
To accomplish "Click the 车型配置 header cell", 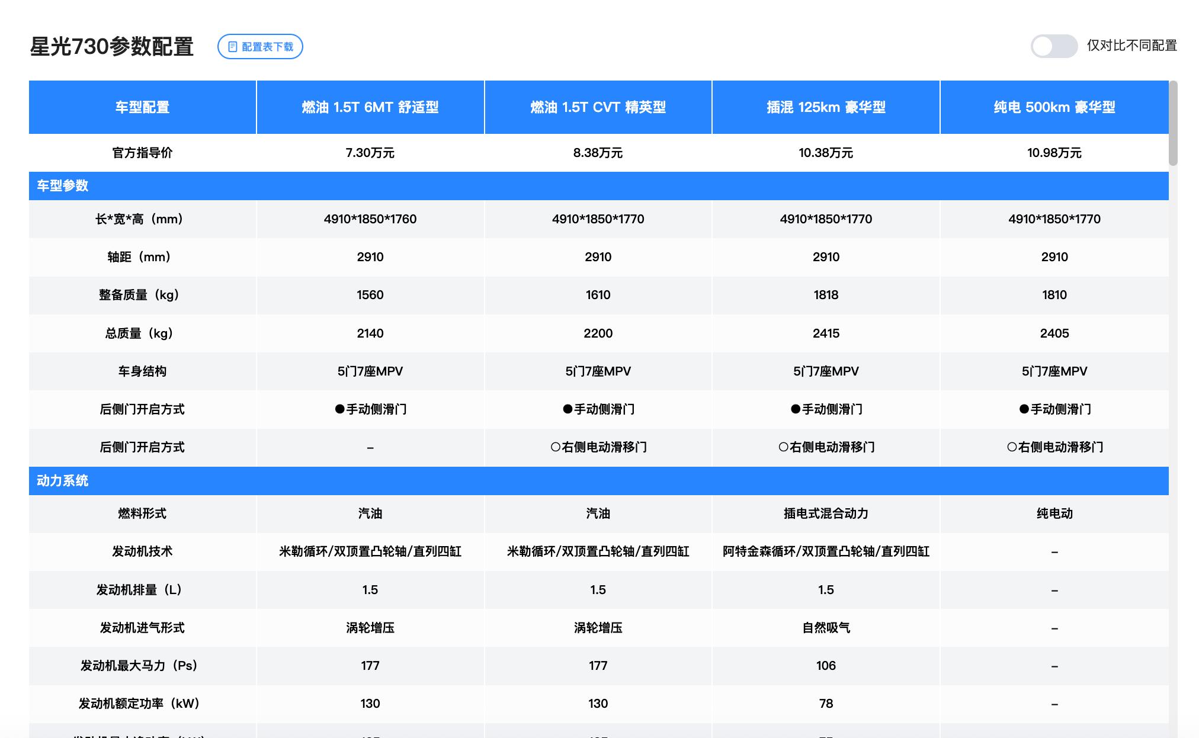I will [x=142, y=107].
